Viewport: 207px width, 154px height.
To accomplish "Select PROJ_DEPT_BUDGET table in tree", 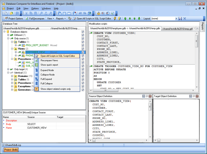I will pos(37,45).
